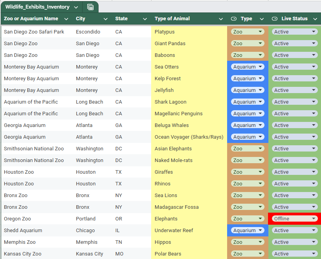Open the Type of Animal column filter arrow
The width and height of the screenshot is (321, 259).
tap(220, 19)
